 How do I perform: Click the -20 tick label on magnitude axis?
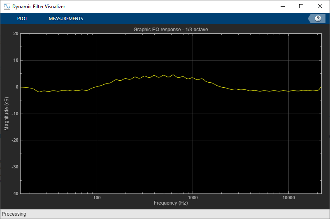[x=15, y=140]
